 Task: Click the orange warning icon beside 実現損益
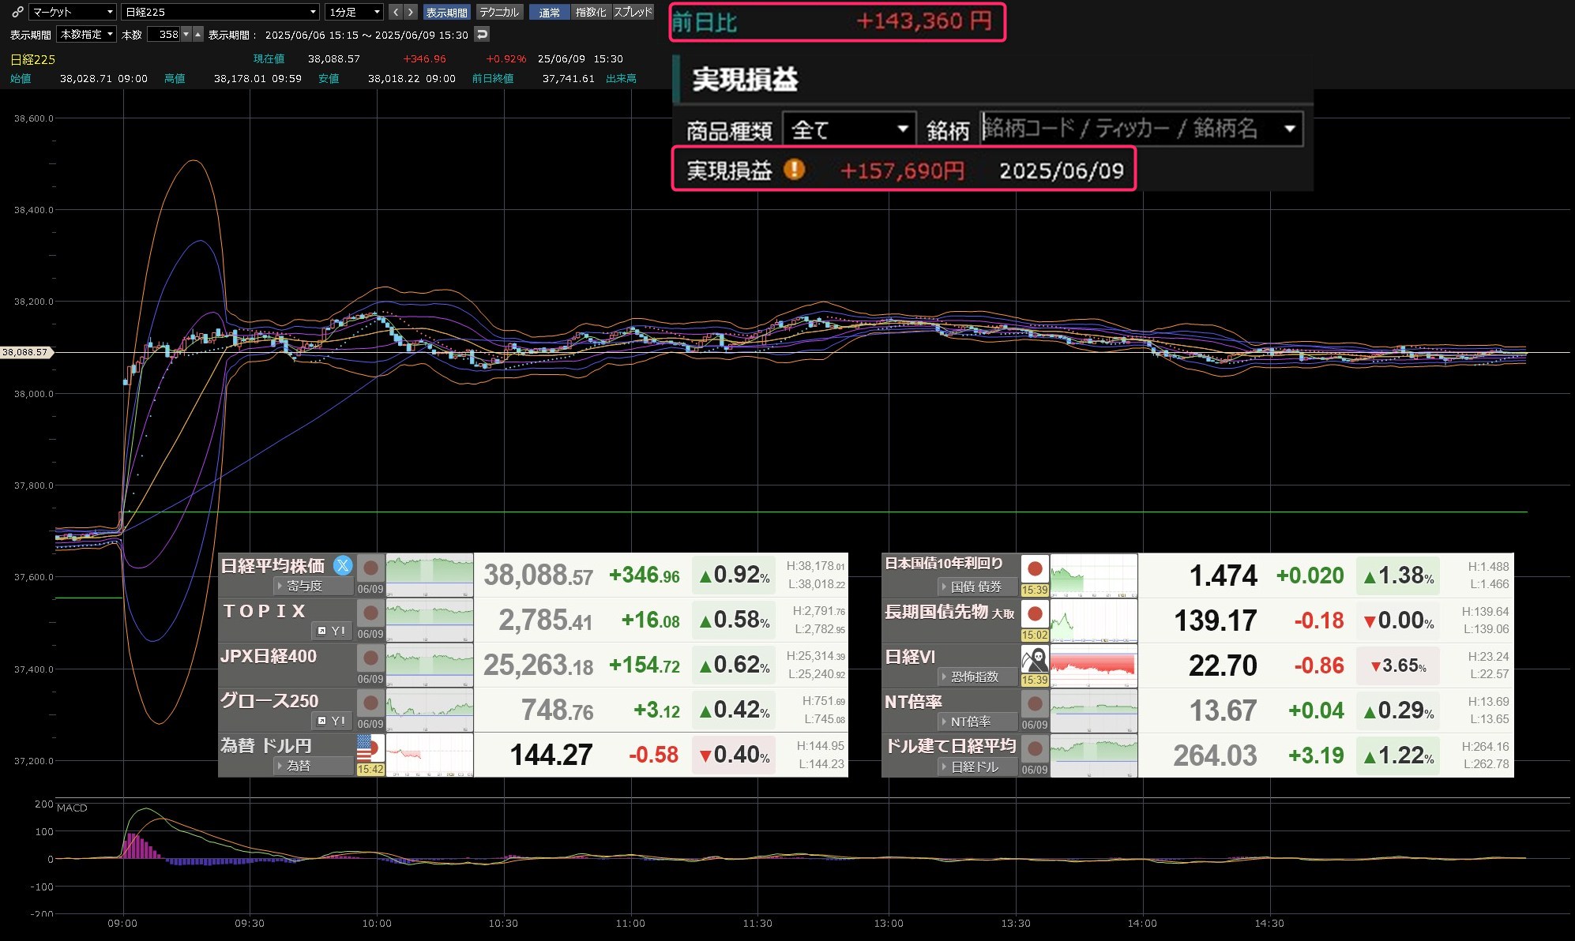(x=794, y=169)
